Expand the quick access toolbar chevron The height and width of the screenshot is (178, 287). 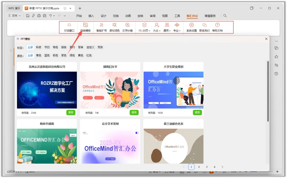click(x=65, y=16)
